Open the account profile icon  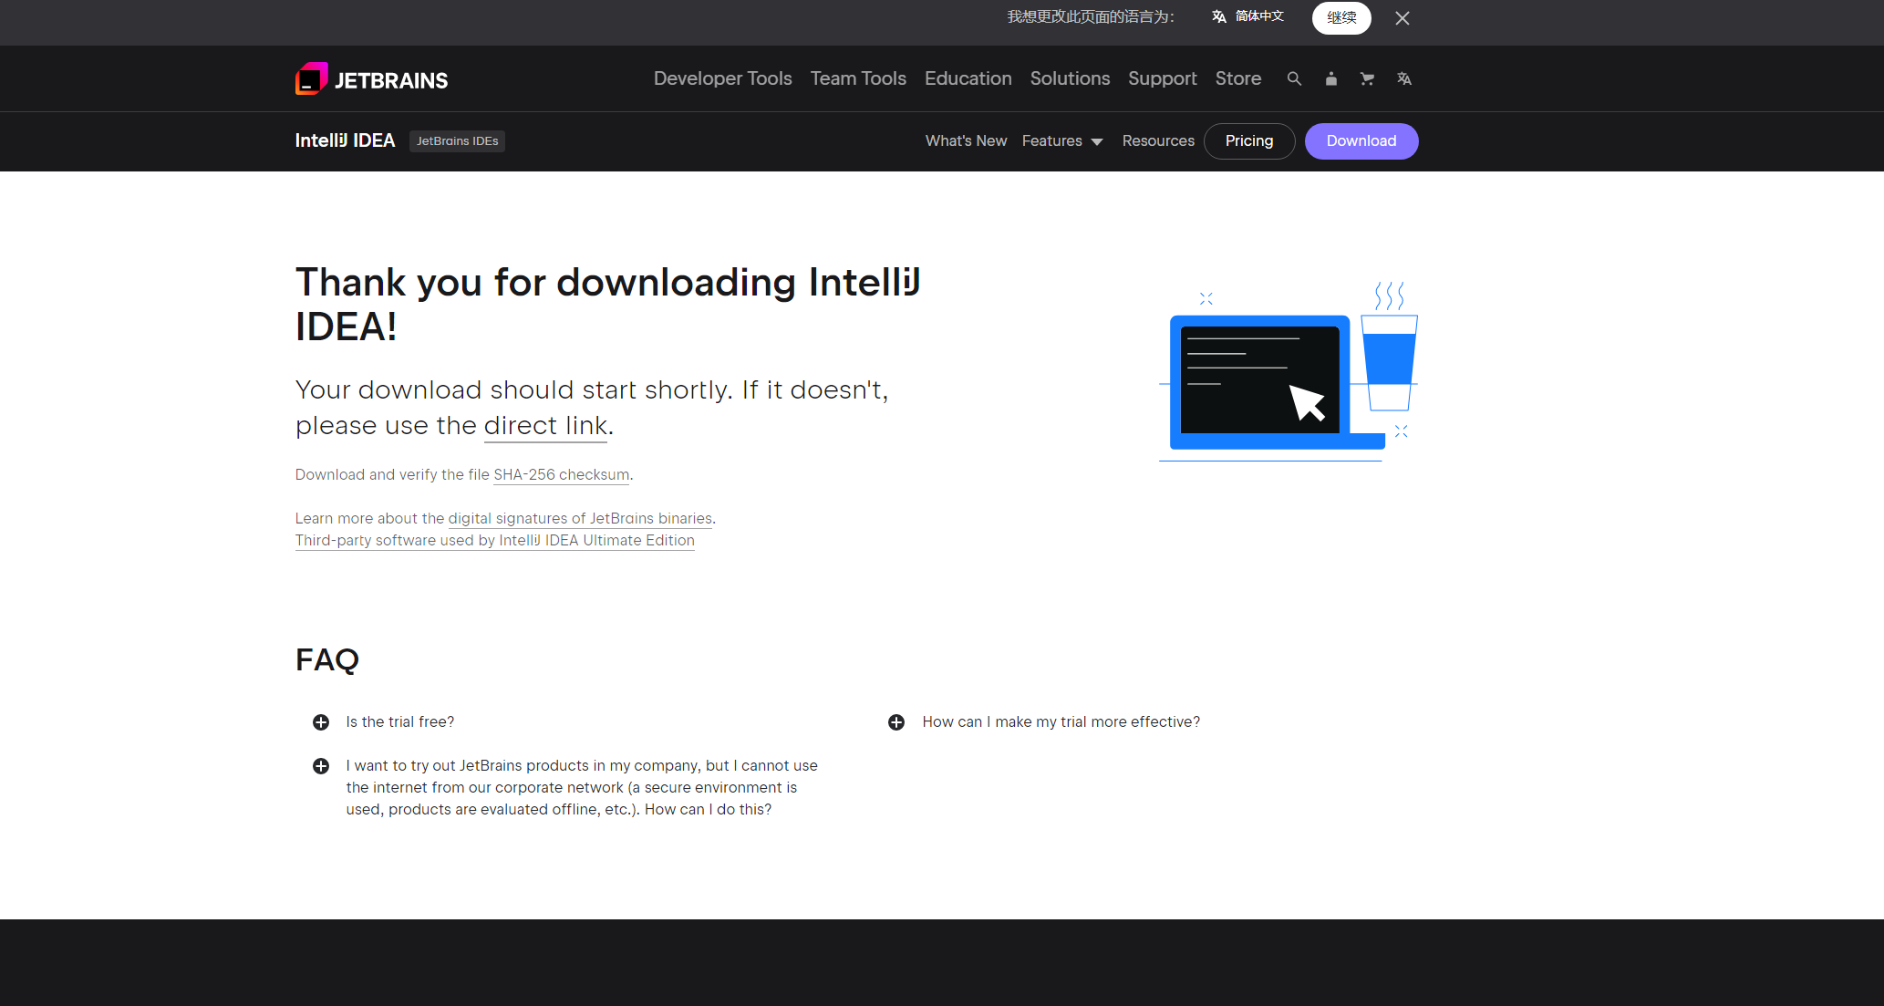click(x=1330, y=79)
